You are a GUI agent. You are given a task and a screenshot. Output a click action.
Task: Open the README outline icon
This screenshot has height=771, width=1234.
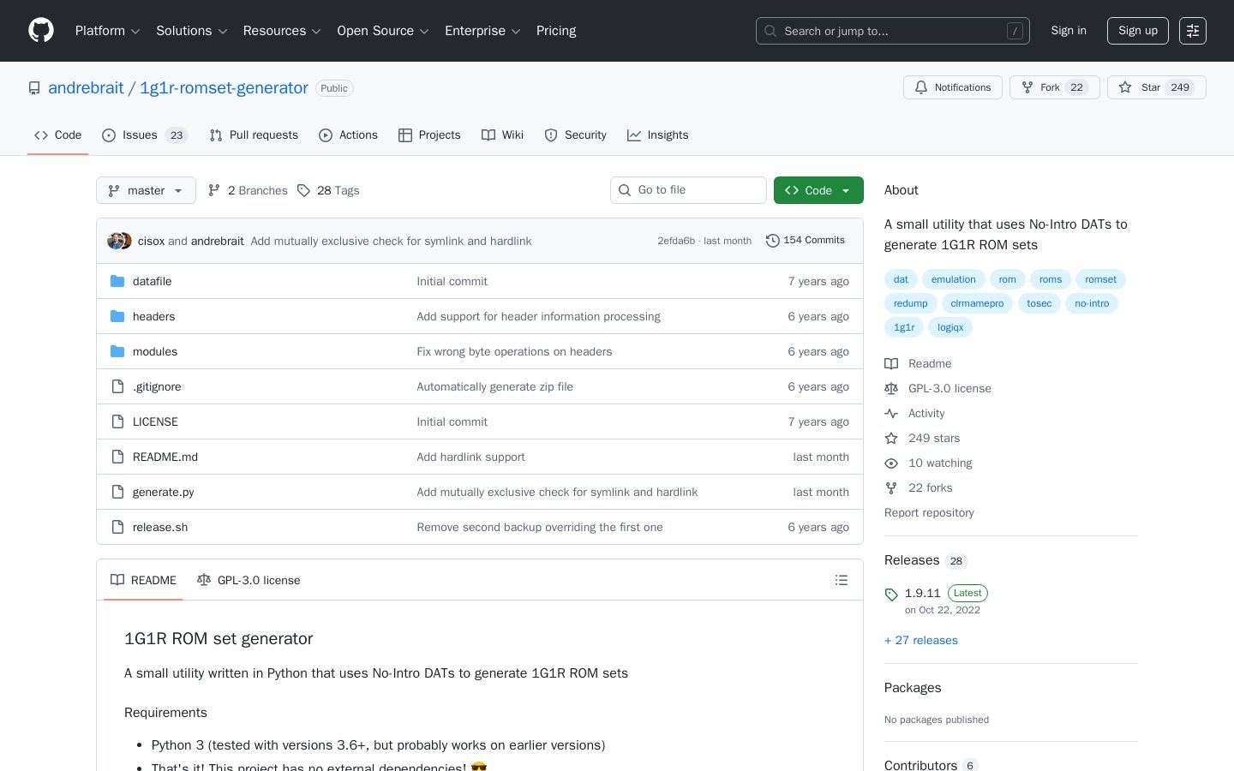pos(842,580)
